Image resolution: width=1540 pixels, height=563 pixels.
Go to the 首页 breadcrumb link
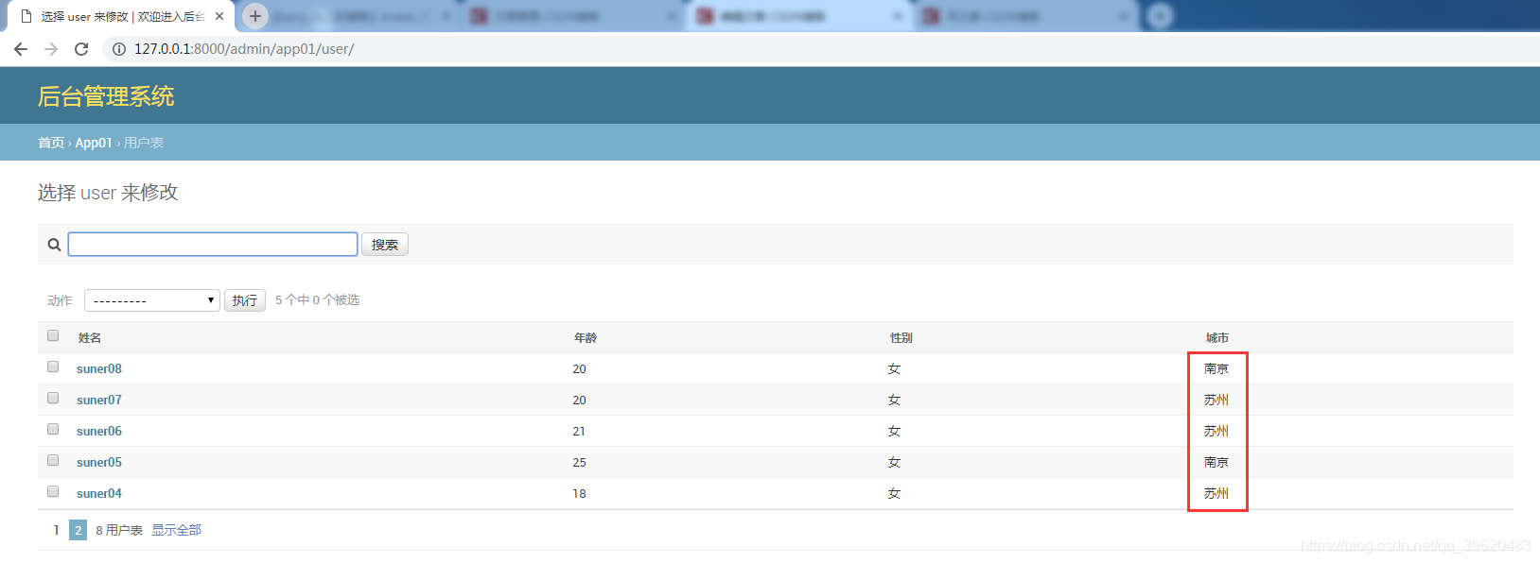pos(51,143)
